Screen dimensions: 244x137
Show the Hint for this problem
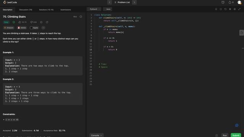point(75,17)
